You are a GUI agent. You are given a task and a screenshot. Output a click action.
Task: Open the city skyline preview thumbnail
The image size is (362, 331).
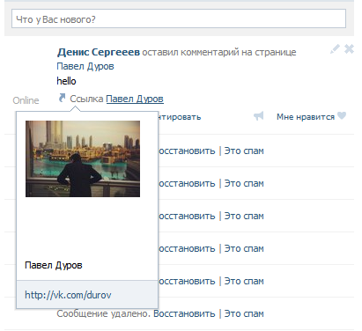pos(83,158)
